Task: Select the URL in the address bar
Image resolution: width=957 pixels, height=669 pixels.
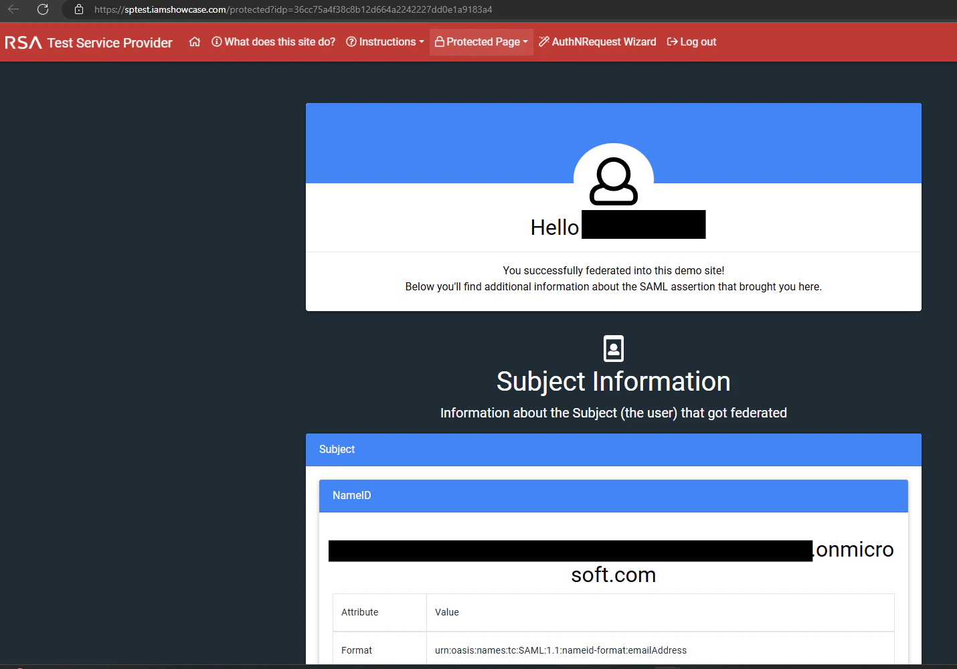Action: click(x=293, y=9)
